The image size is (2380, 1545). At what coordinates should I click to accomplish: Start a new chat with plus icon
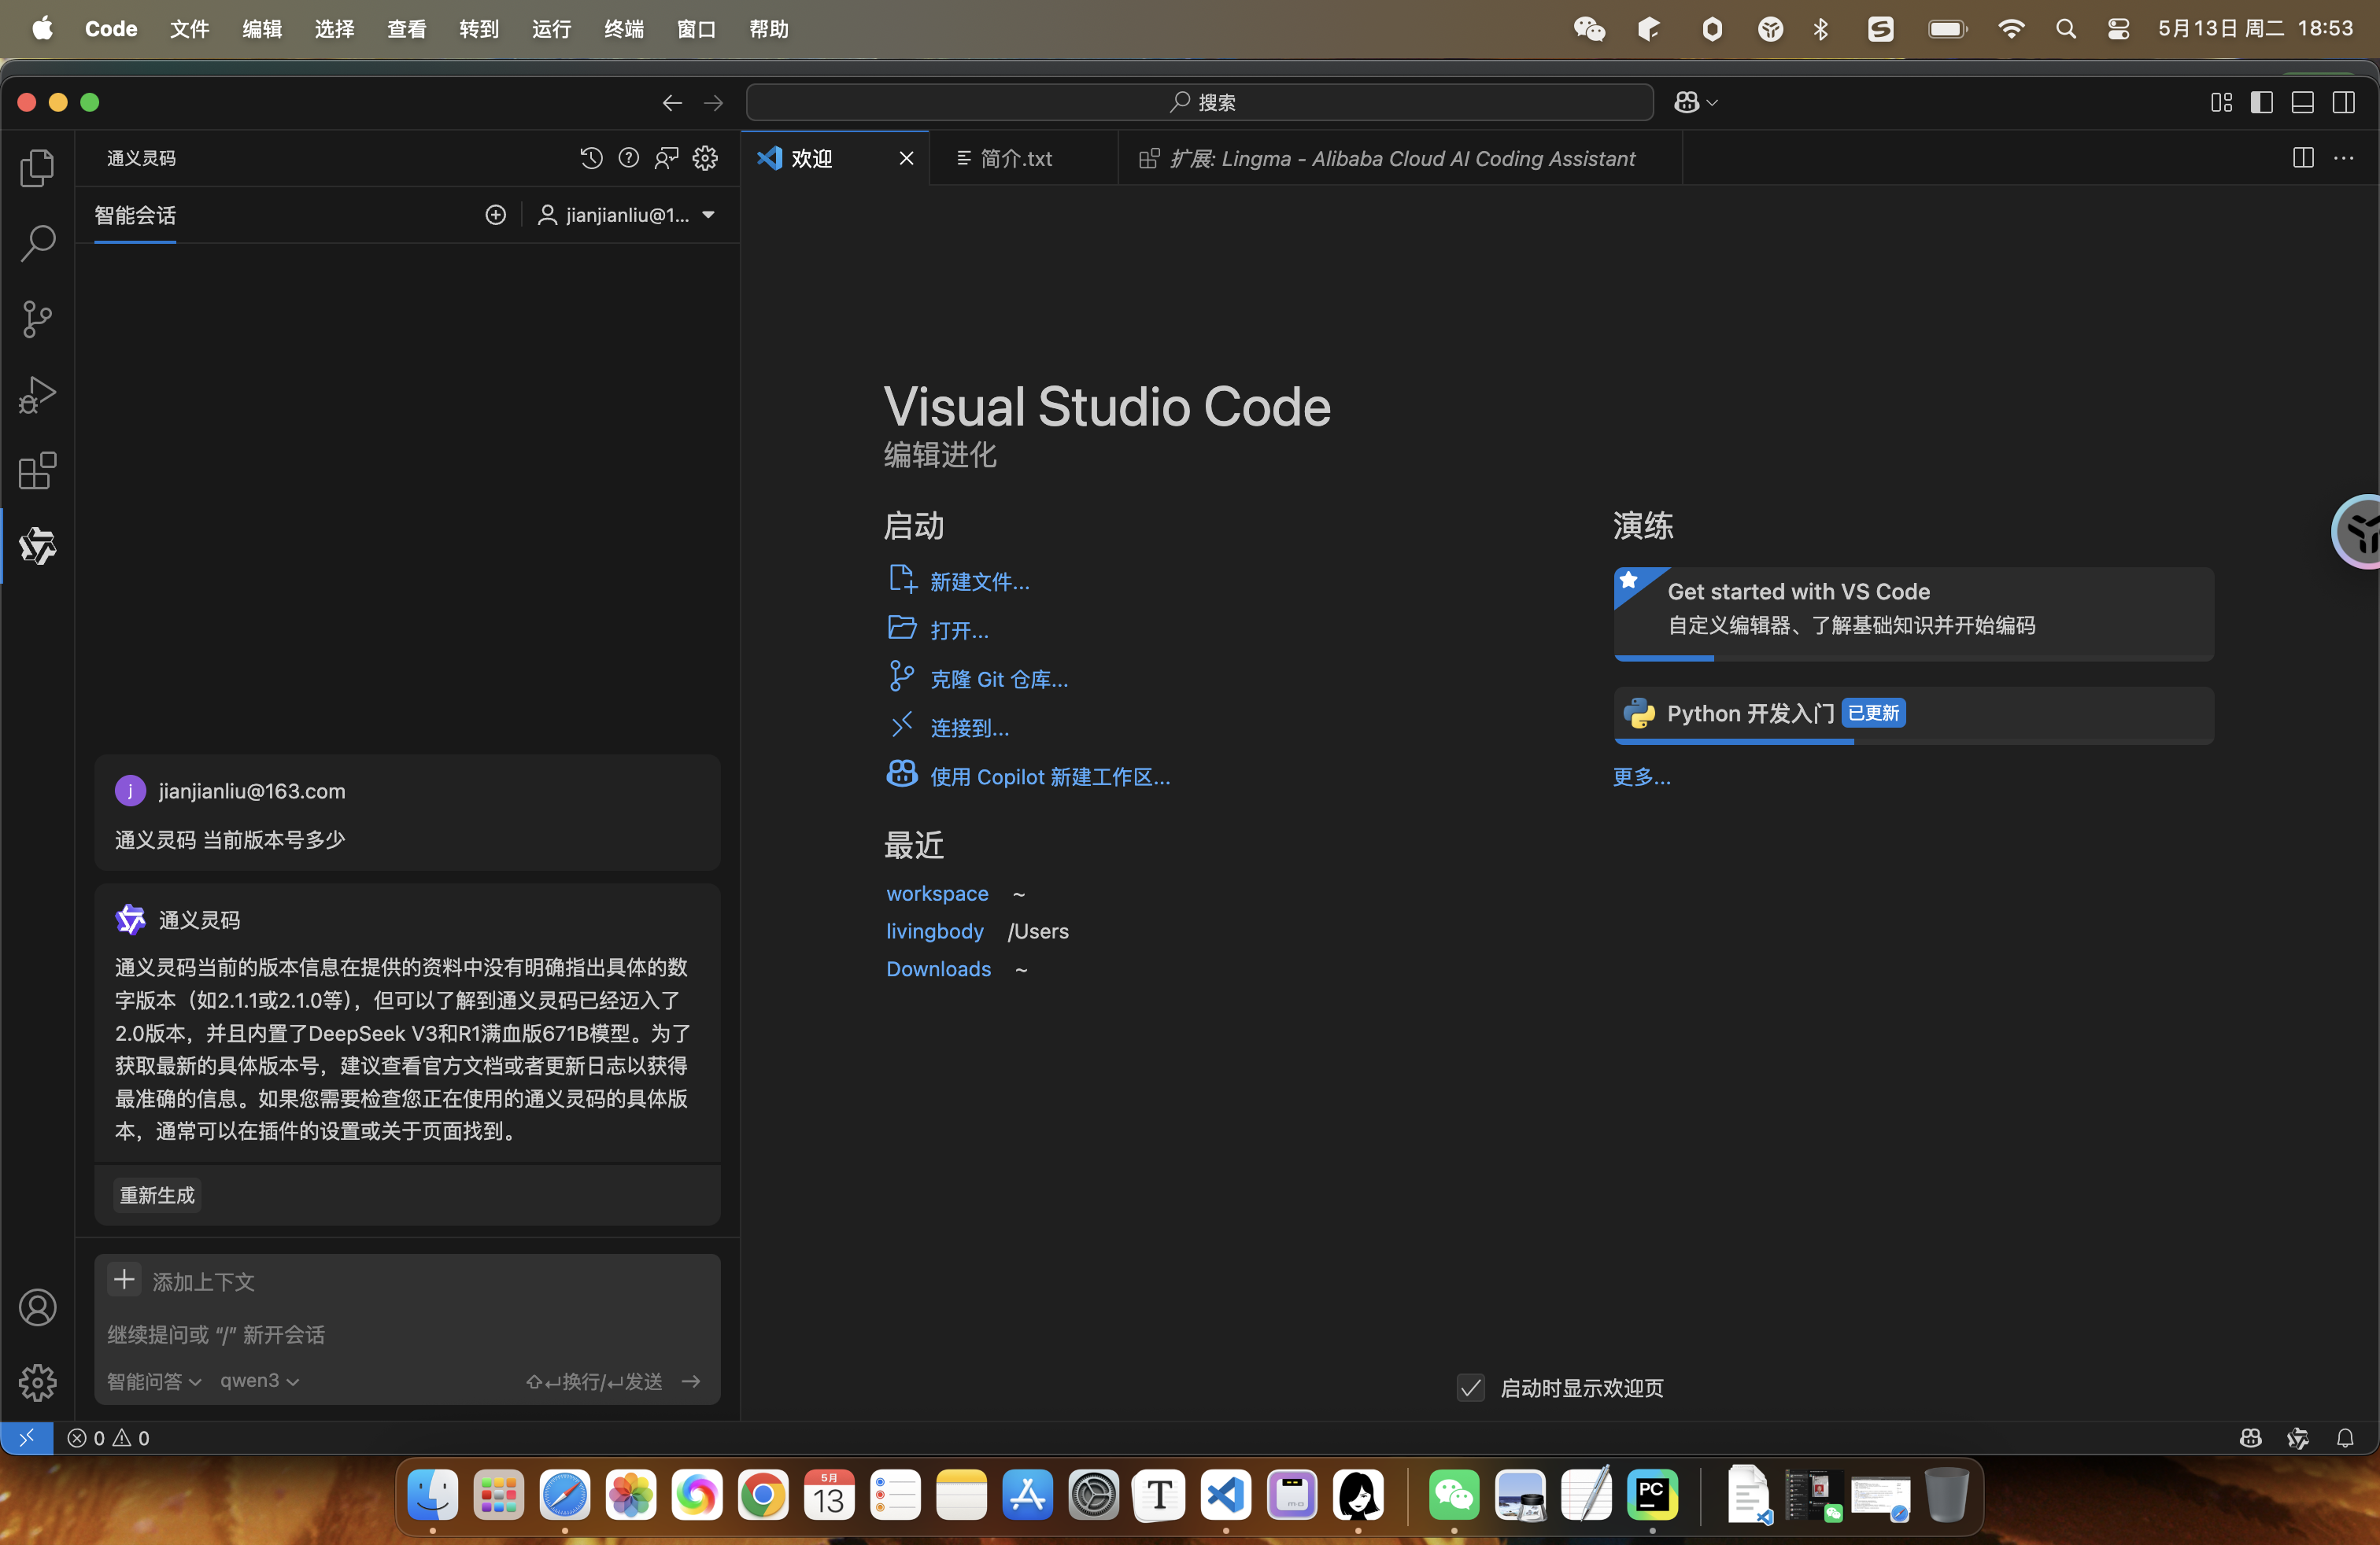(x=496, y=215)
